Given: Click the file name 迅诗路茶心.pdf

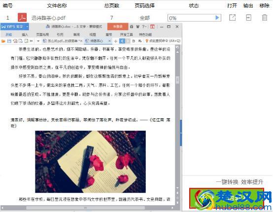Looking at the screenshot, I should (48, 18).
